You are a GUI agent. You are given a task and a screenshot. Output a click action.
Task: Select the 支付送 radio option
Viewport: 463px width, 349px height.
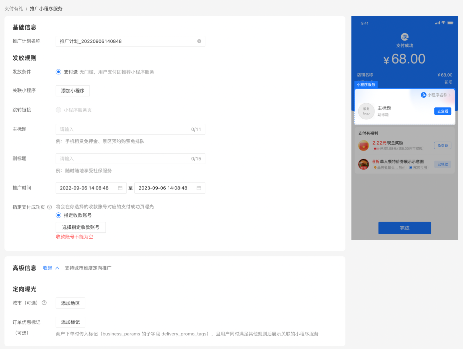pyautogui.click(x=59, y=72)
